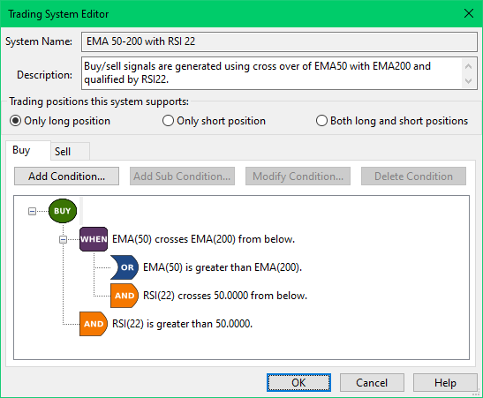Open Help for the Trading System Editor
483x398 pixels.
pyautogui.click(x=445, y=383)
